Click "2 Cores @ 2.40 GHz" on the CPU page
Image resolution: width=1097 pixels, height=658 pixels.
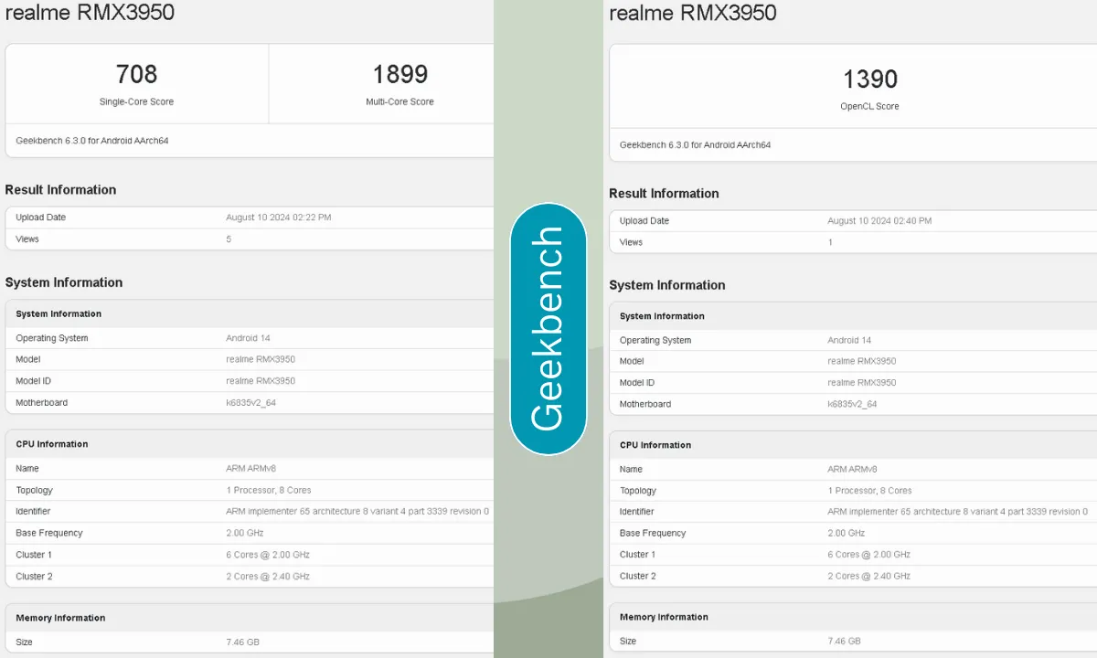[268, 577]
